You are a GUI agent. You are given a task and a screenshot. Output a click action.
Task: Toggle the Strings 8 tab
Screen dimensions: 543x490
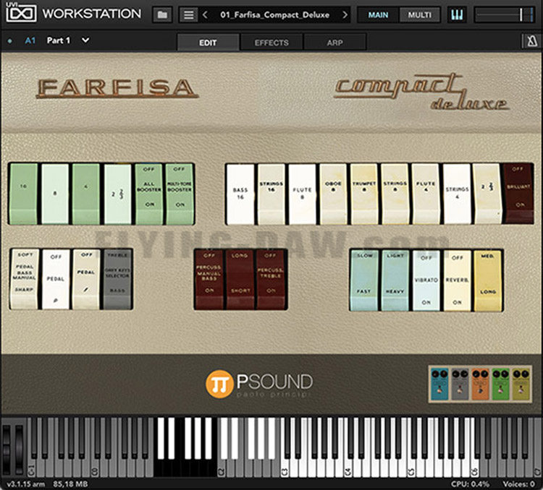click(395, 194)
